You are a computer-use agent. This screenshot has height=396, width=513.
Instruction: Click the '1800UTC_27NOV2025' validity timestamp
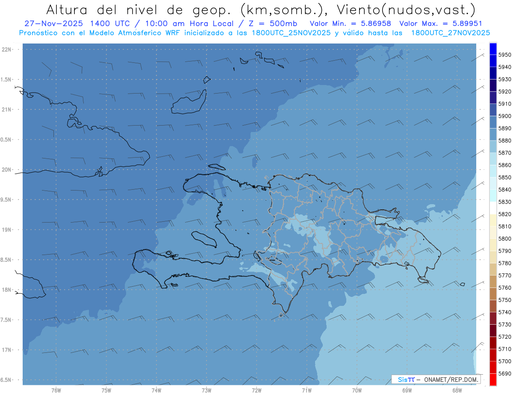click(450, 33)
